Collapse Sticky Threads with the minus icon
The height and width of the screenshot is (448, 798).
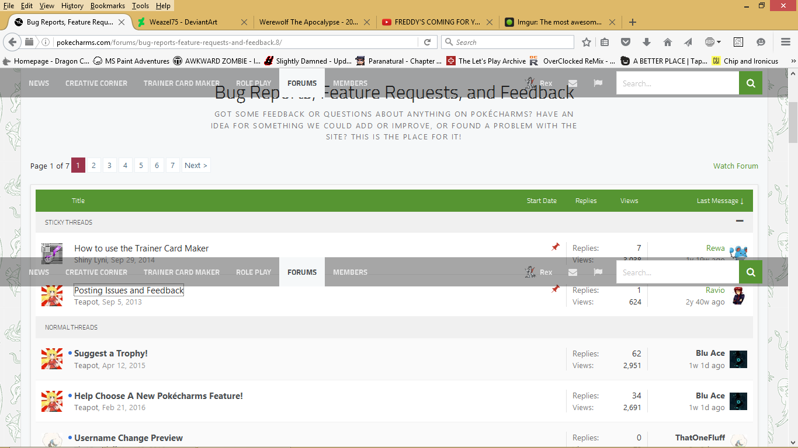740,221
